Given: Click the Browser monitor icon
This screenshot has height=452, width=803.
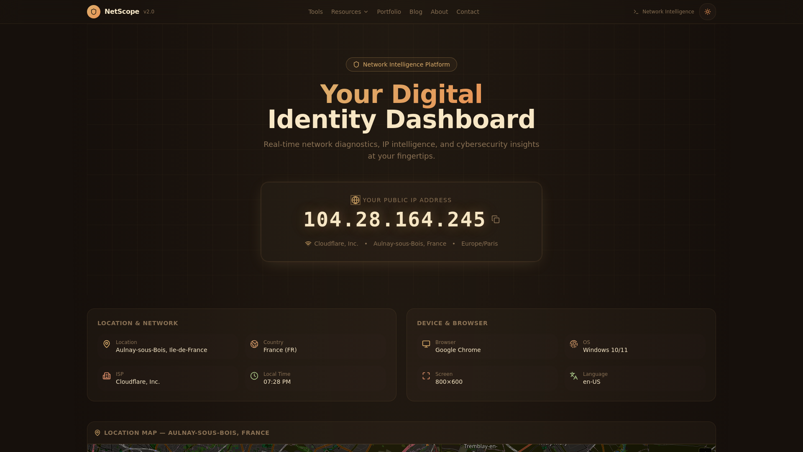Looking at the screenshot, I should (x=426, y=344).
